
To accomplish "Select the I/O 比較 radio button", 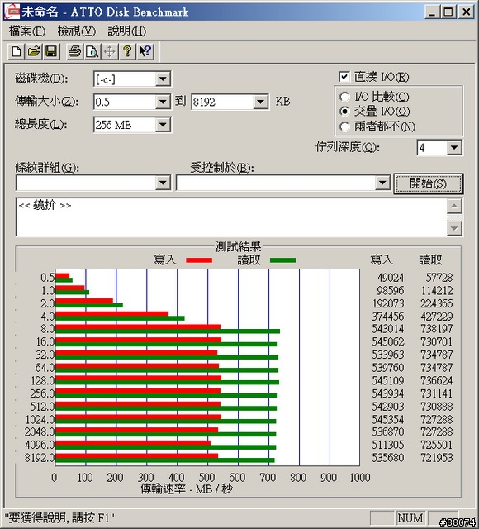I will click(344, 98).
